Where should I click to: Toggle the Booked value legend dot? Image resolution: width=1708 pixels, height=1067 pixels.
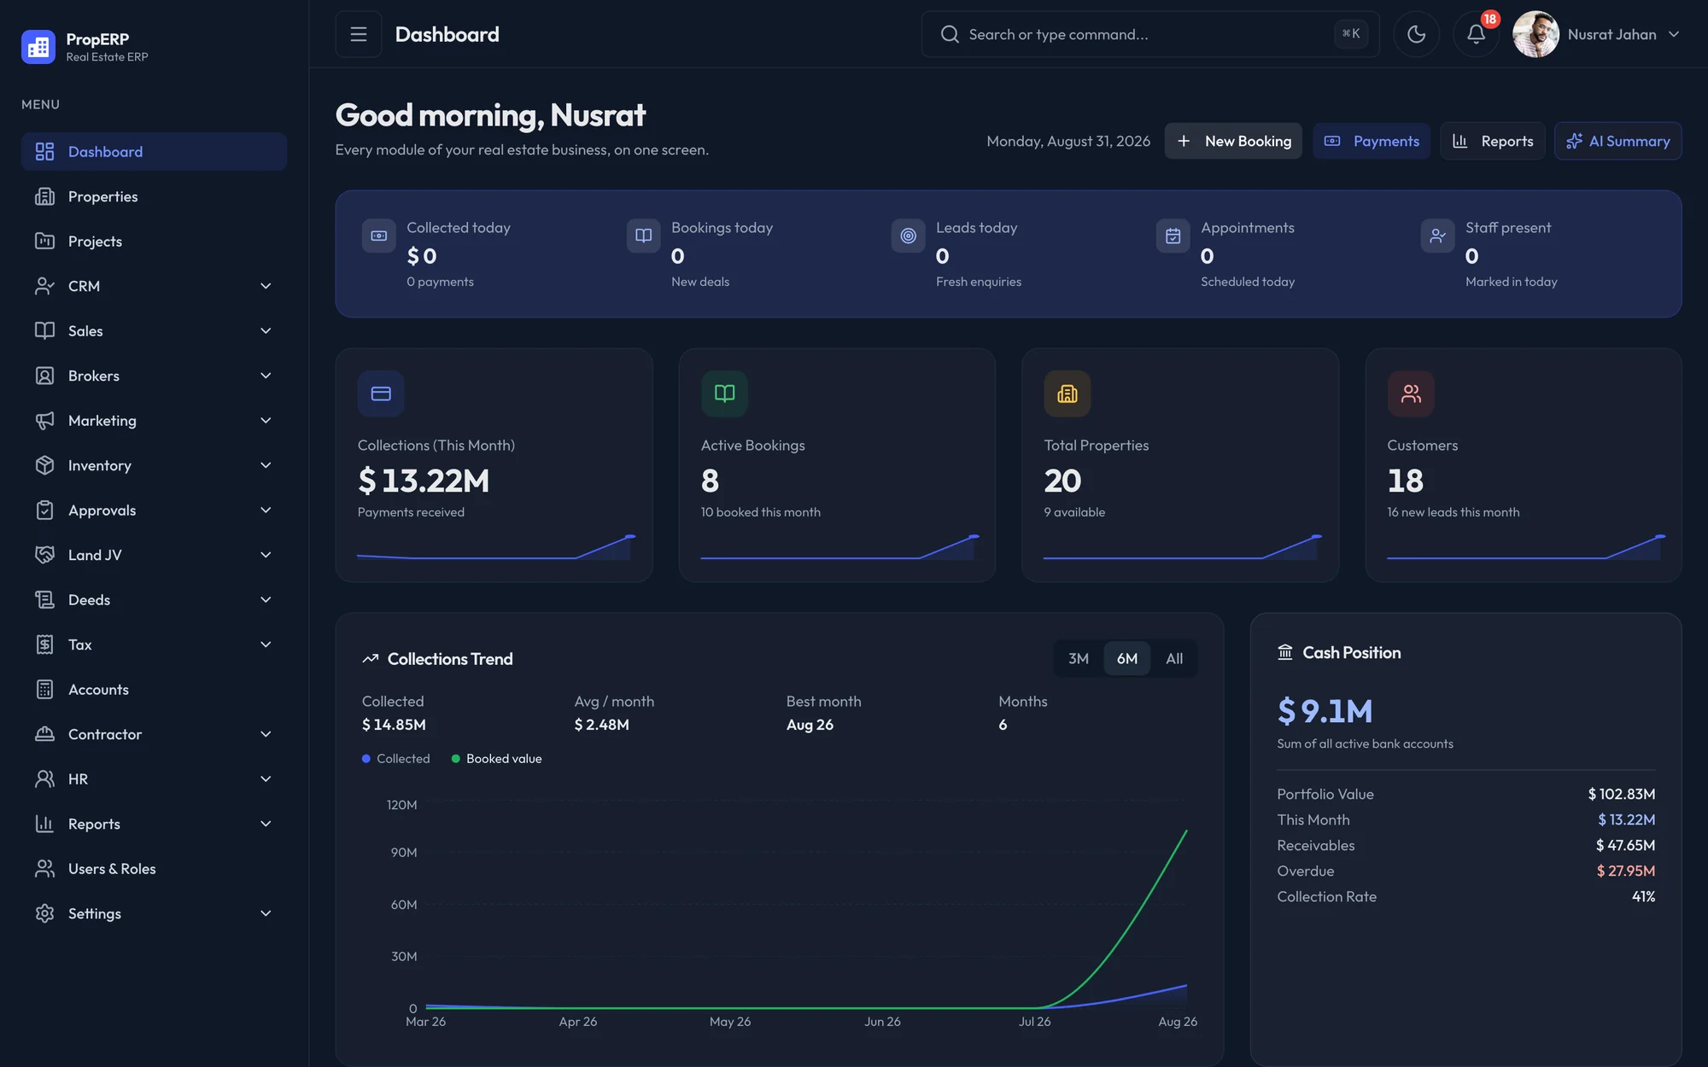pos(456,758)
